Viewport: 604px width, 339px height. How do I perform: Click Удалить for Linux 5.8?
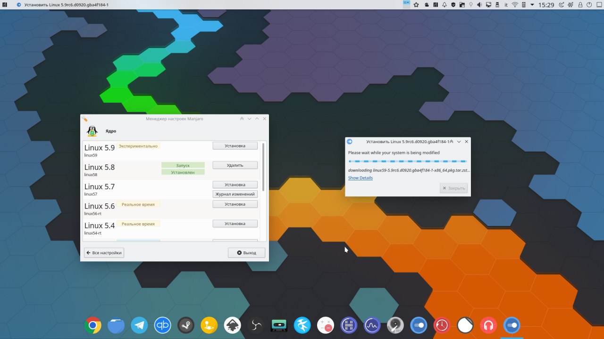235,165
